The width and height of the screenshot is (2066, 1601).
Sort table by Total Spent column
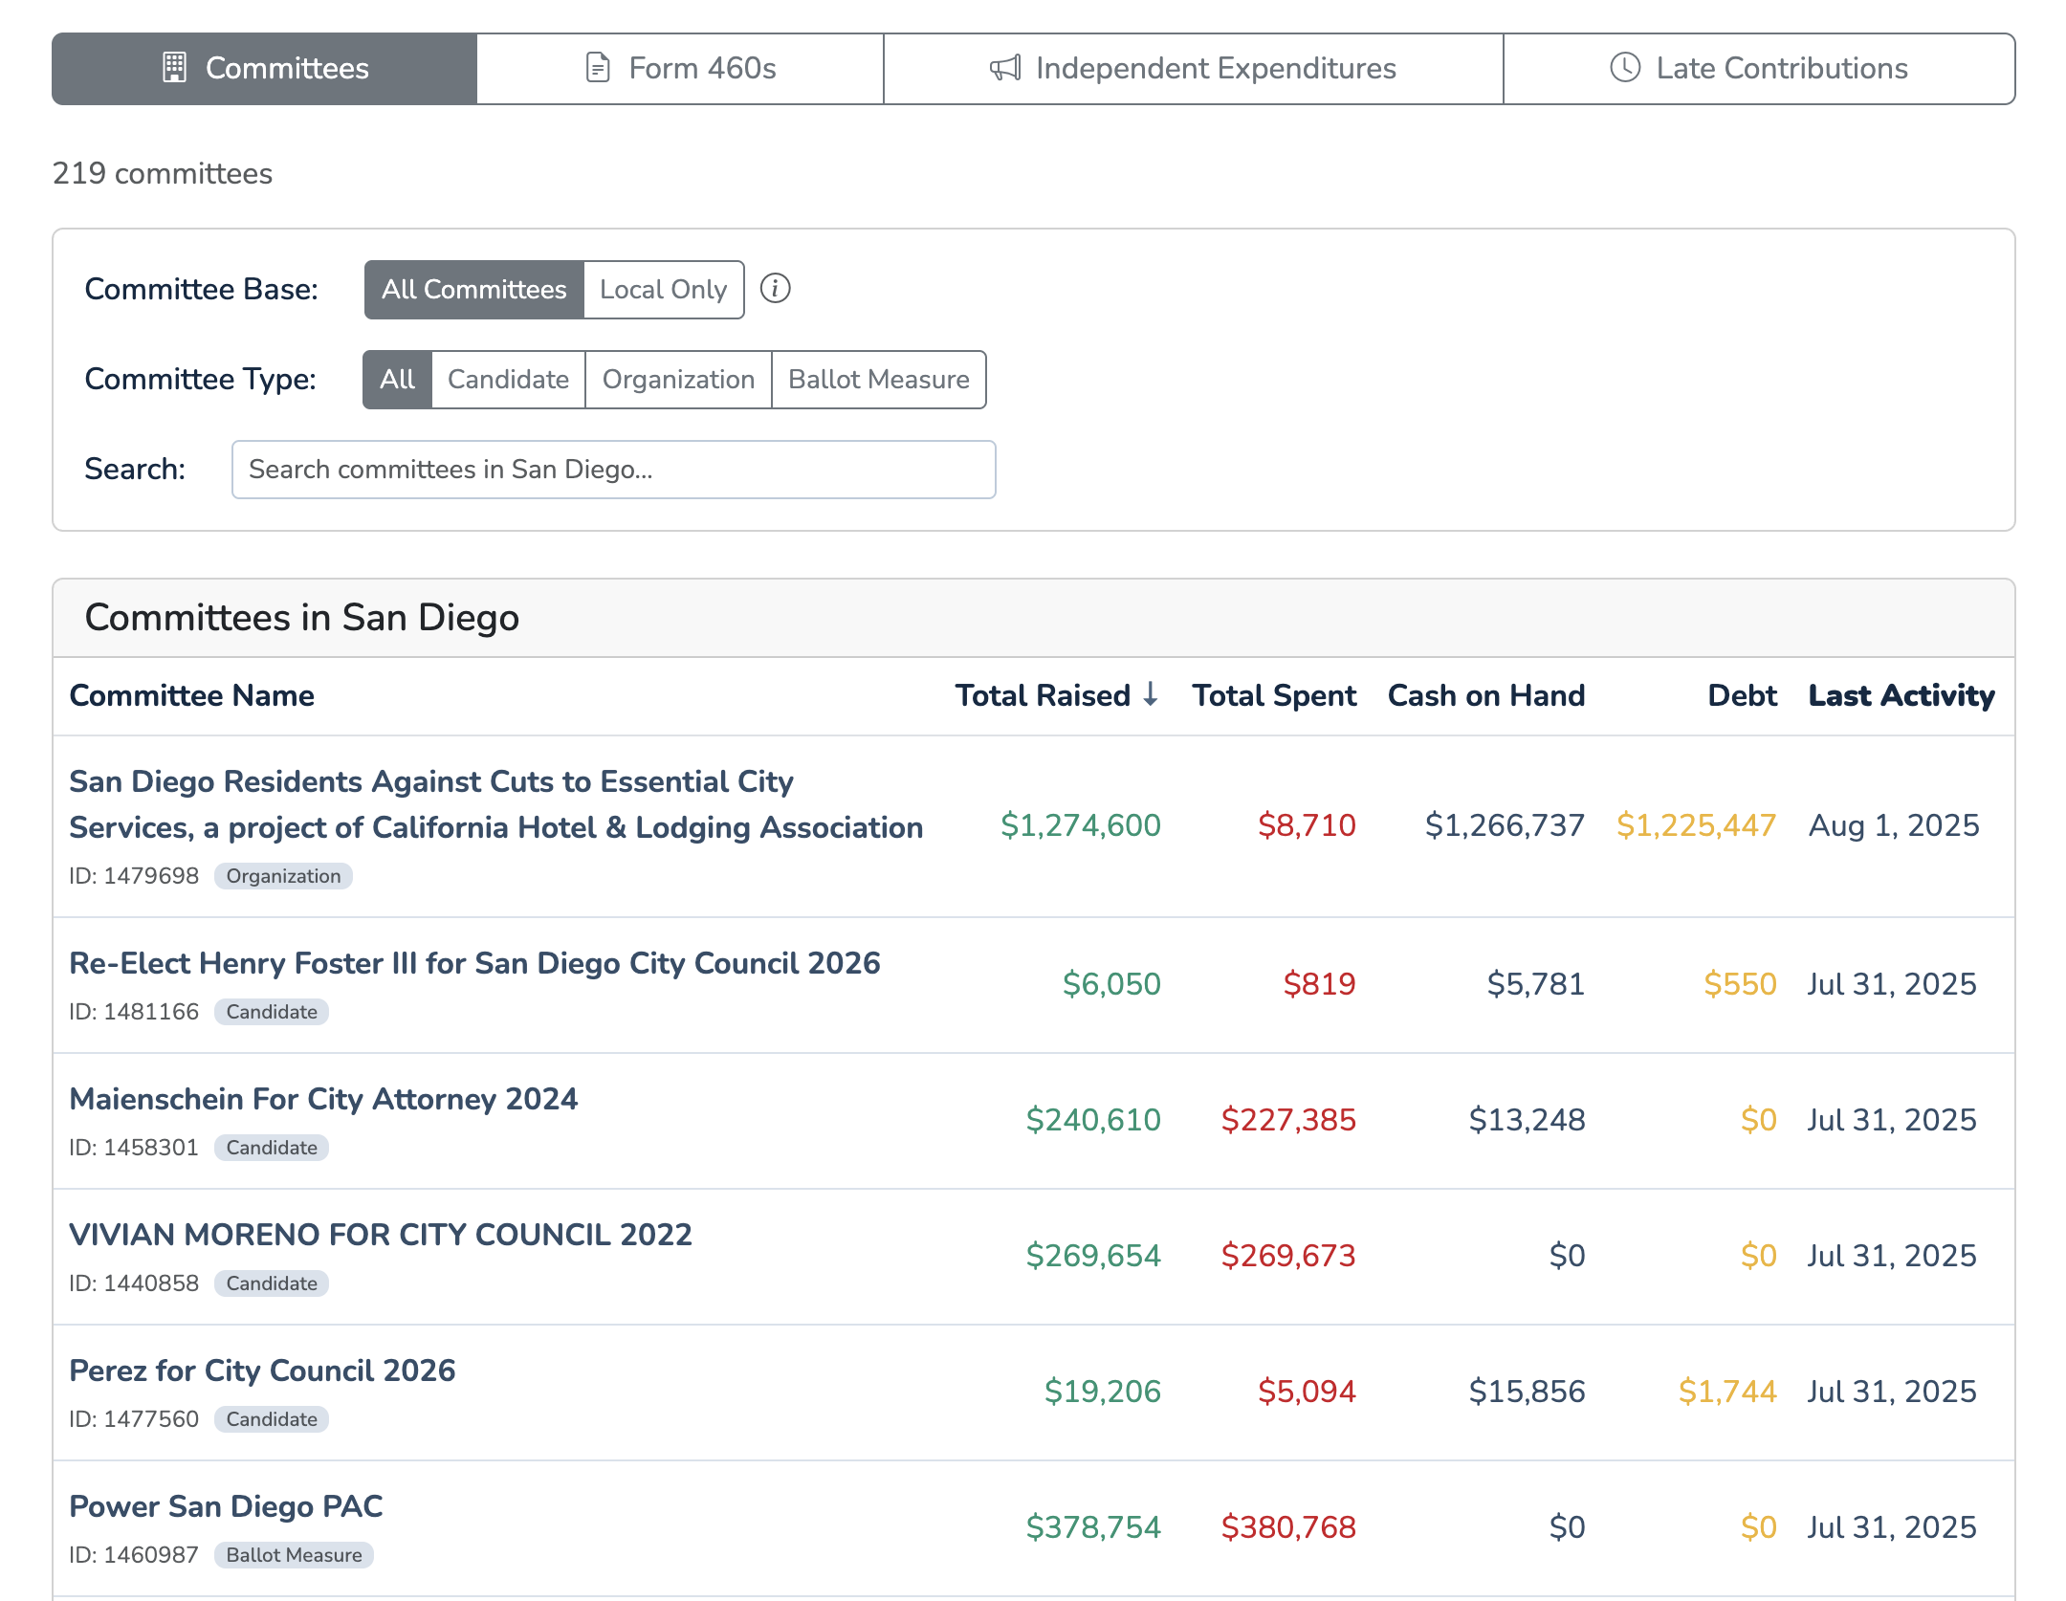[1274, 695]
